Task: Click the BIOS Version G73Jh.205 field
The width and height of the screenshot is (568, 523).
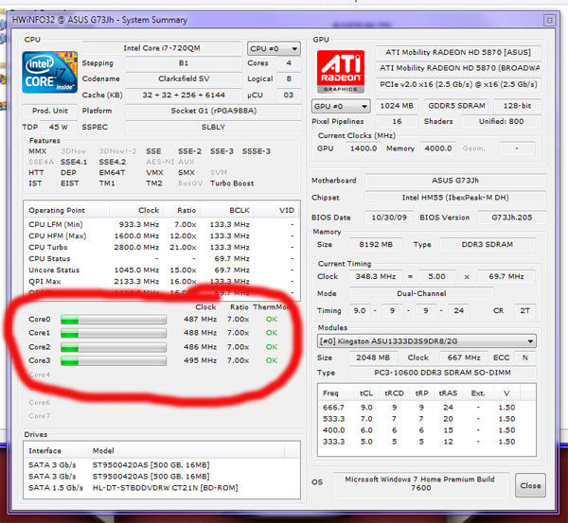Action: (x=512, y=218)
